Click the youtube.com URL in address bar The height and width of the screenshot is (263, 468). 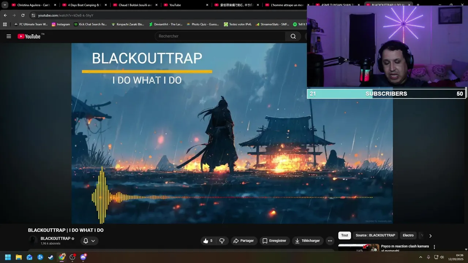click(x=65, y=15)
